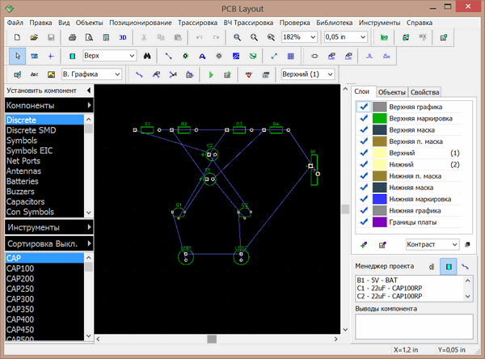Open the Библиотека menu
This screenshot has height=359, width=485.
[x=334, y=23]
